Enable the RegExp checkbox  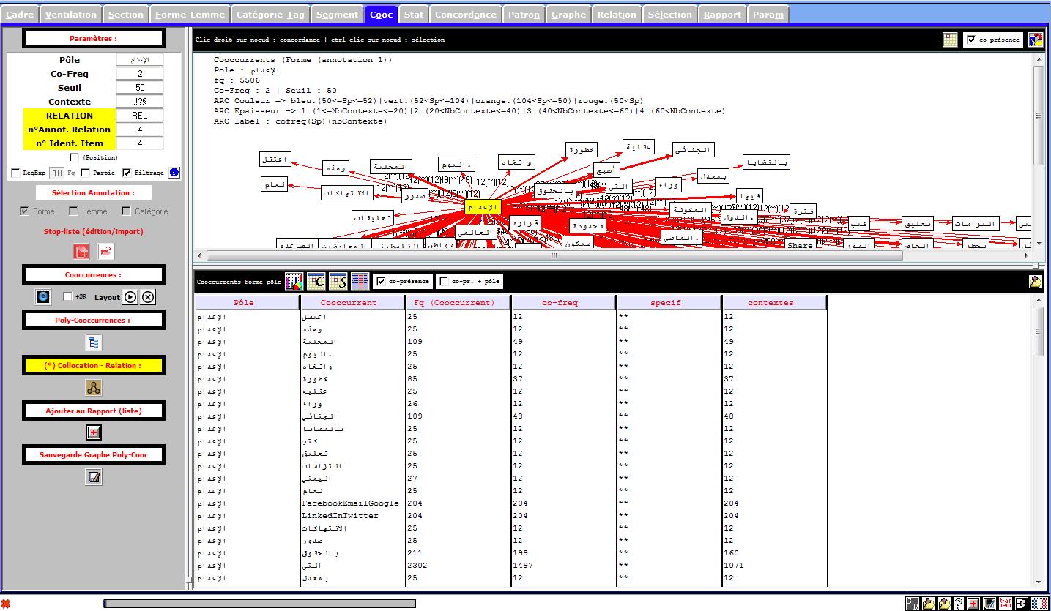coord(16,173)
